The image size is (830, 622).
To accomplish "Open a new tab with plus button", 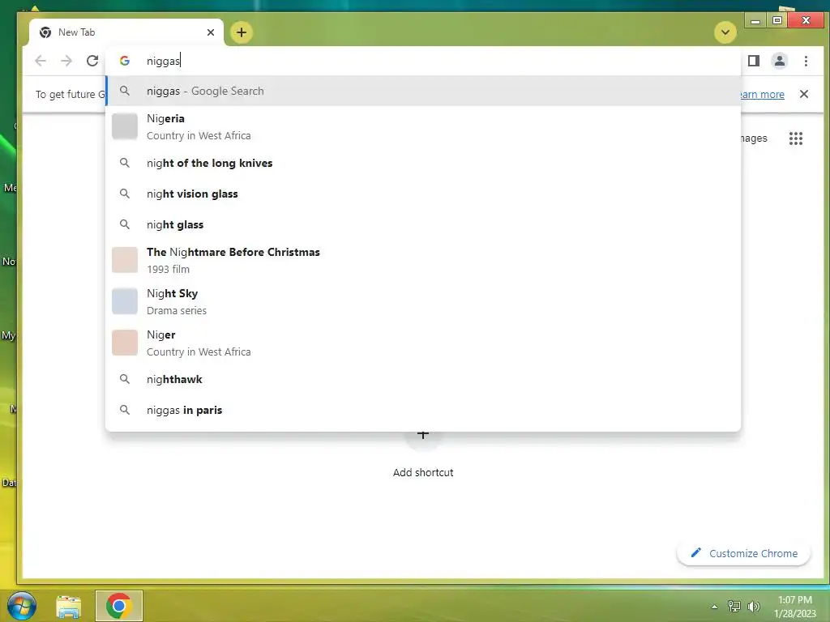I will coord(242,32).
